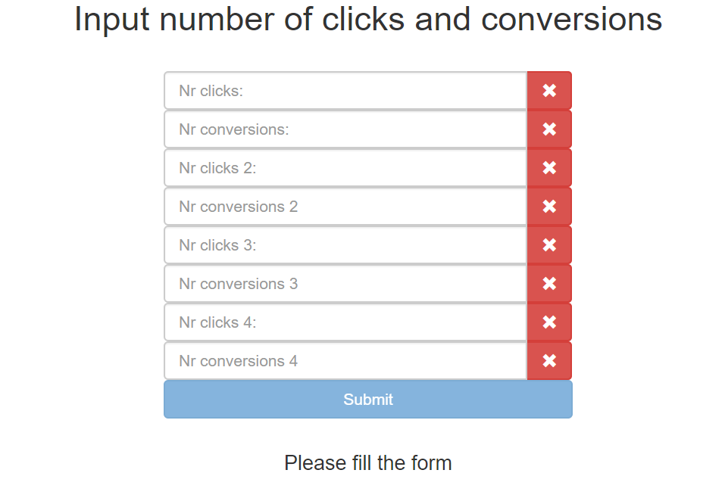Click into the Nr clicks 2 field
Screen dimensions: 725x498
coord(345,168)
